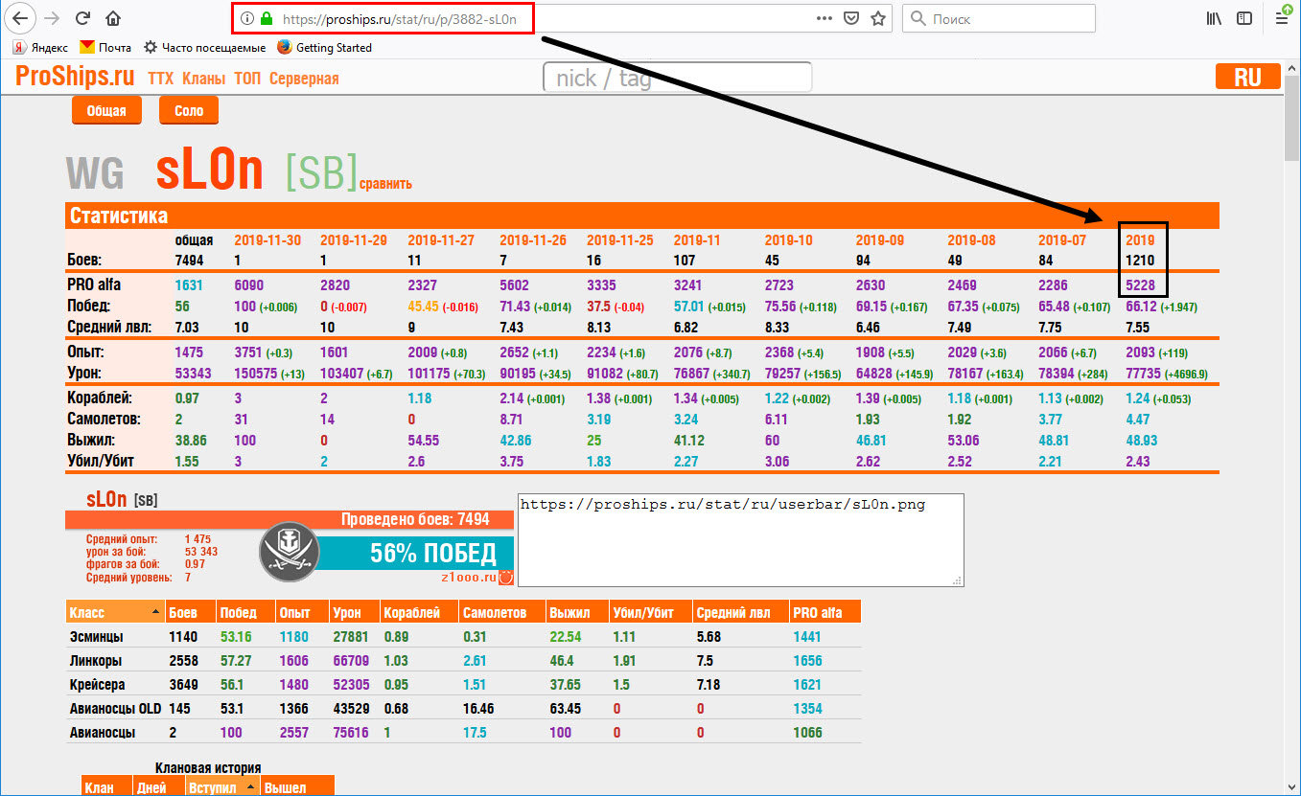1301x796 pixels.
Task: Open the ТТХ menu item
Action: coord(161,78)
